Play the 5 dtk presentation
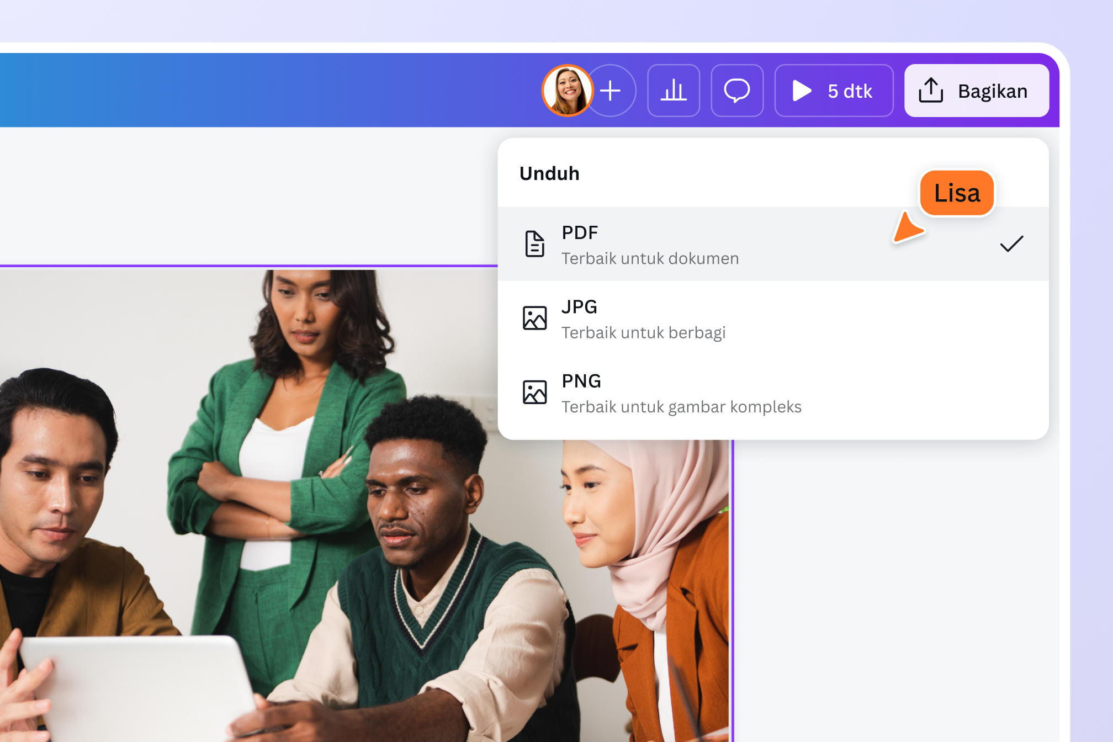The width and height of the screenshot is (1113, 742). pos(834,91)
